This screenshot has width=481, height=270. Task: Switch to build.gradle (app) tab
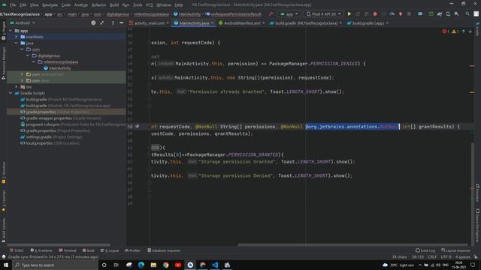pos(368,23)
